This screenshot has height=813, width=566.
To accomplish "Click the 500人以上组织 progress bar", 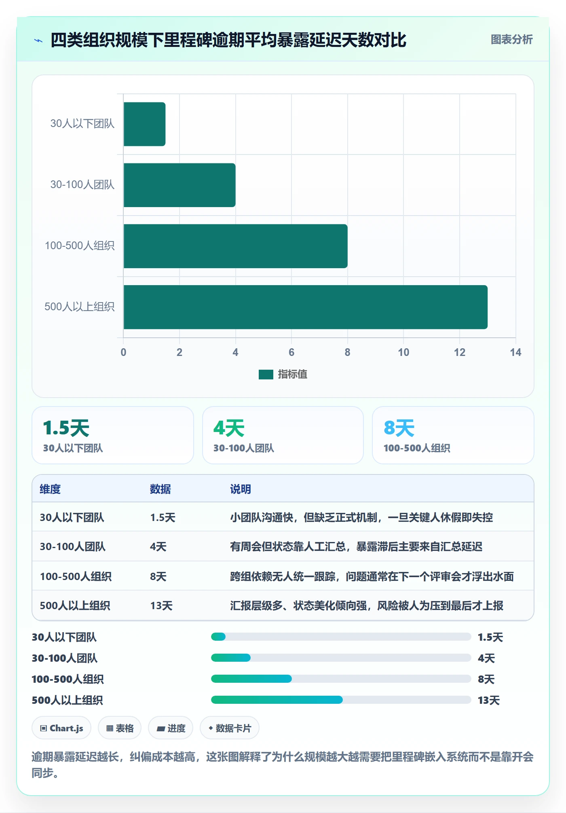I will coord(341,700).
